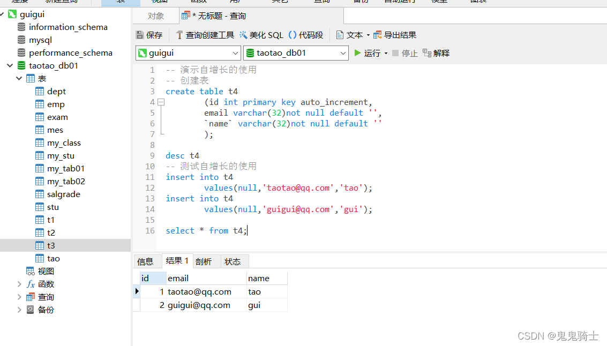The height and width of the screenshot is (346, 607).
Task: Open the 代码段 code snippets panel
Action: click(306, 35)
